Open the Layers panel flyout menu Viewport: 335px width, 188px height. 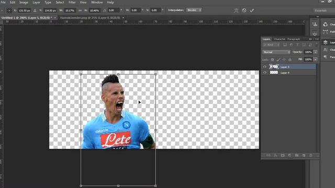pos(317,39)
